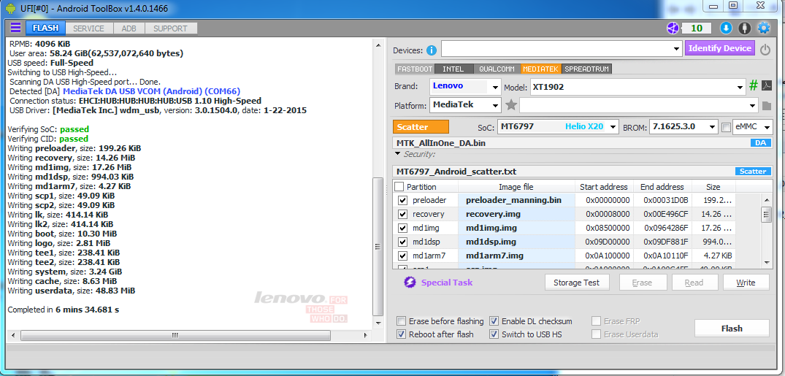Image resolution: width=785 pixels, height=376 pixels.
Task: Toggle Switch to USB HS checkbox
Action: (494, 334)
